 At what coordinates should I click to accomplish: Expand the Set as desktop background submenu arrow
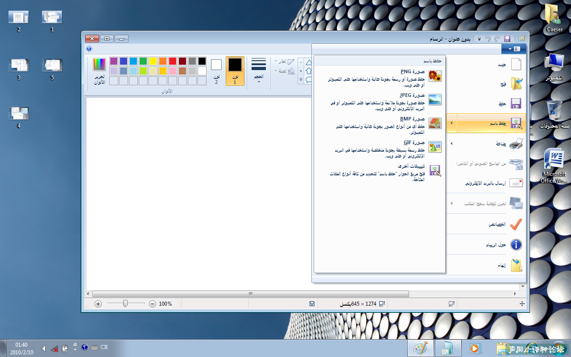[x=451, y=203]
